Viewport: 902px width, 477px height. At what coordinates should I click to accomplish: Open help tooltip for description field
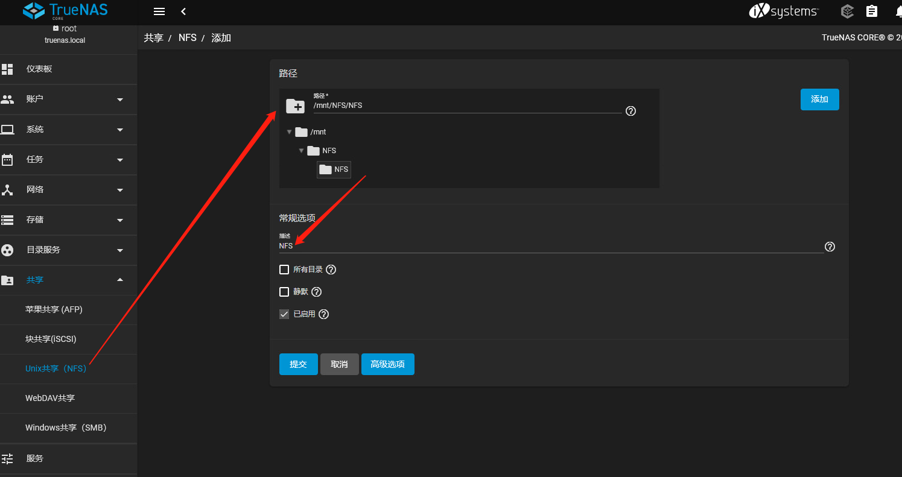pos(830,247)
